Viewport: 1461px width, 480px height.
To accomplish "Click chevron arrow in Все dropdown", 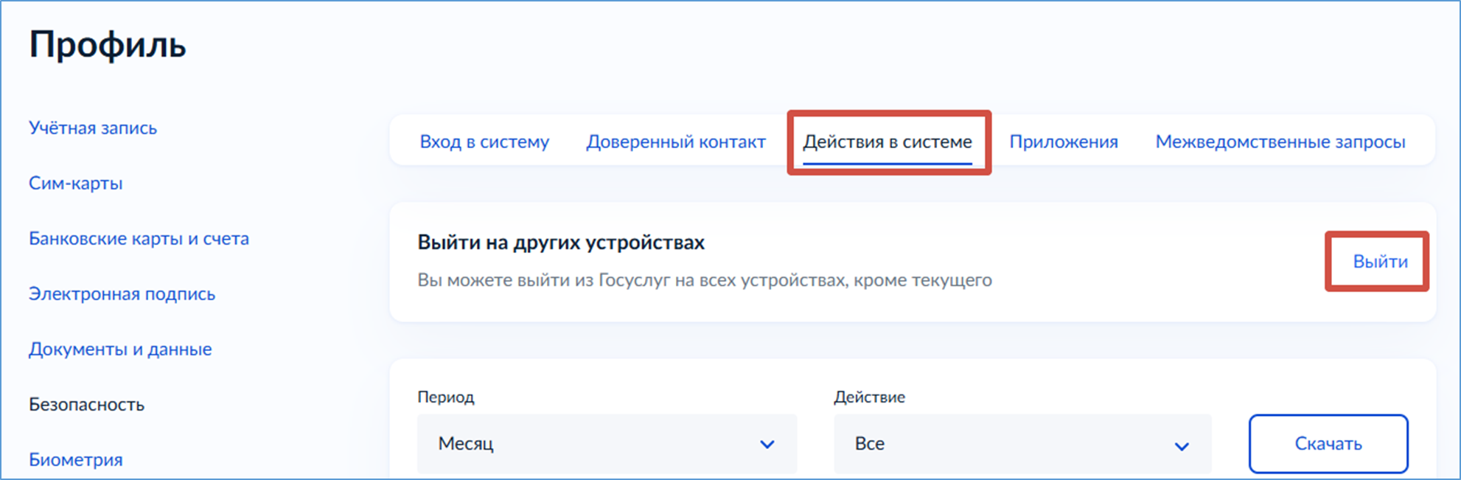I will 1182,446.
